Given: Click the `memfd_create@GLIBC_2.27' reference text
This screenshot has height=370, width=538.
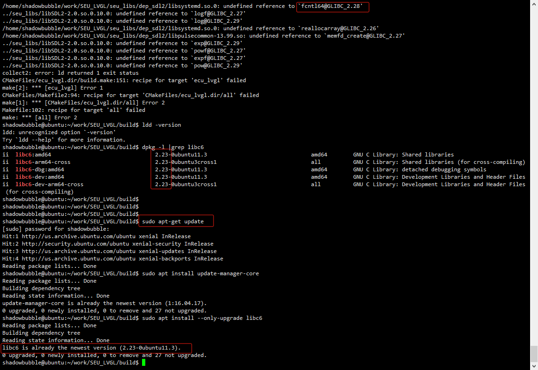Looking at the screenshot, I should (x=364, y=36).
